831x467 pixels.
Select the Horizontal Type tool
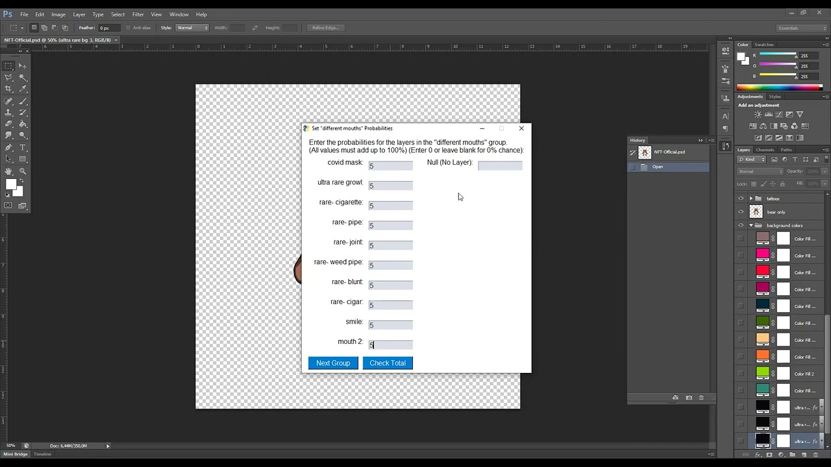click(23, 147)
